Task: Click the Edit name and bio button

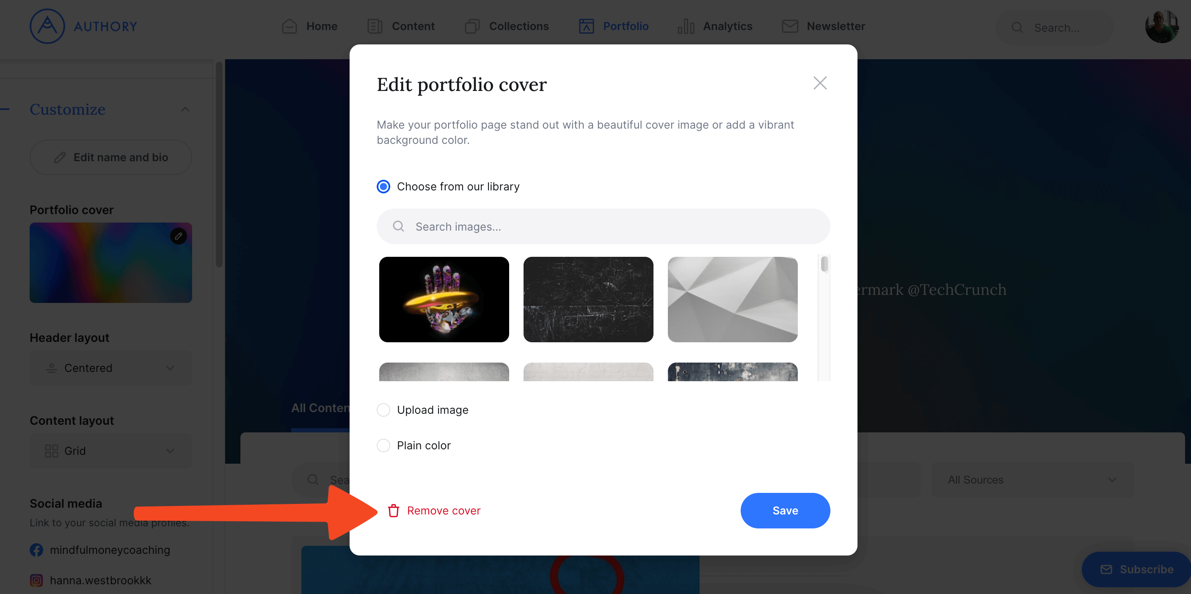Action: click(111, 157)
